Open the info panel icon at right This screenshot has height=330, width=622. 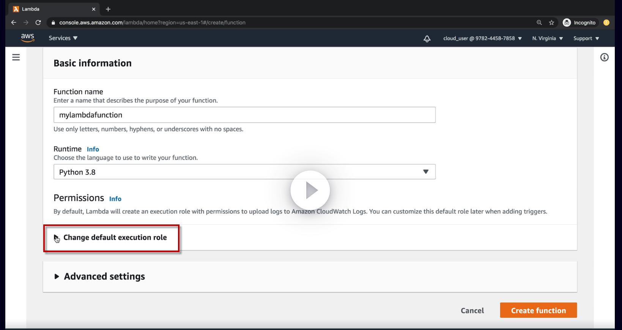(605, 57)
